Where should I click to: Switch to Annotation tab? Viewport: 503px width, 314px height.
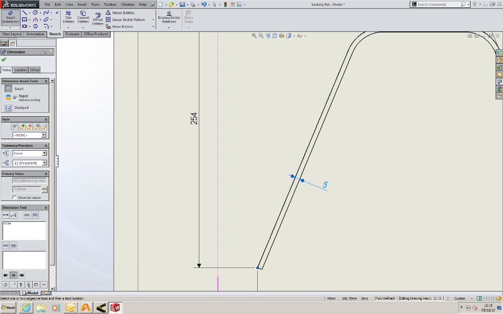click(x=35, y=35)
